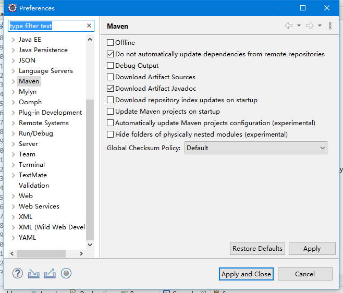Click the Export preferences icon
This screenshot has width=343, height=293.
pyautogui.click(x=50, y=274)
